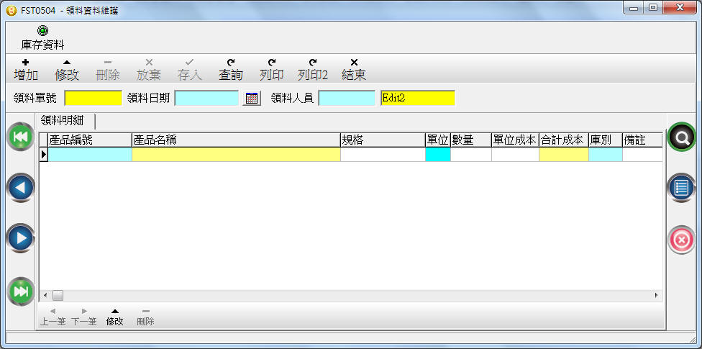This screenshot has width=702, height=349.
Task: Go to previous record with blue left arrow
Action: click(x=21, y=188)
